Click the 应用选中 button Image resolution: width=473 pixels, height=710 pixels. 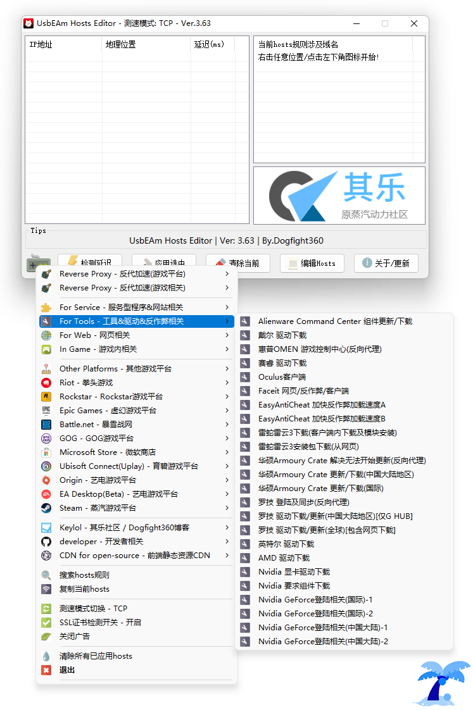[x=164, y=261]
